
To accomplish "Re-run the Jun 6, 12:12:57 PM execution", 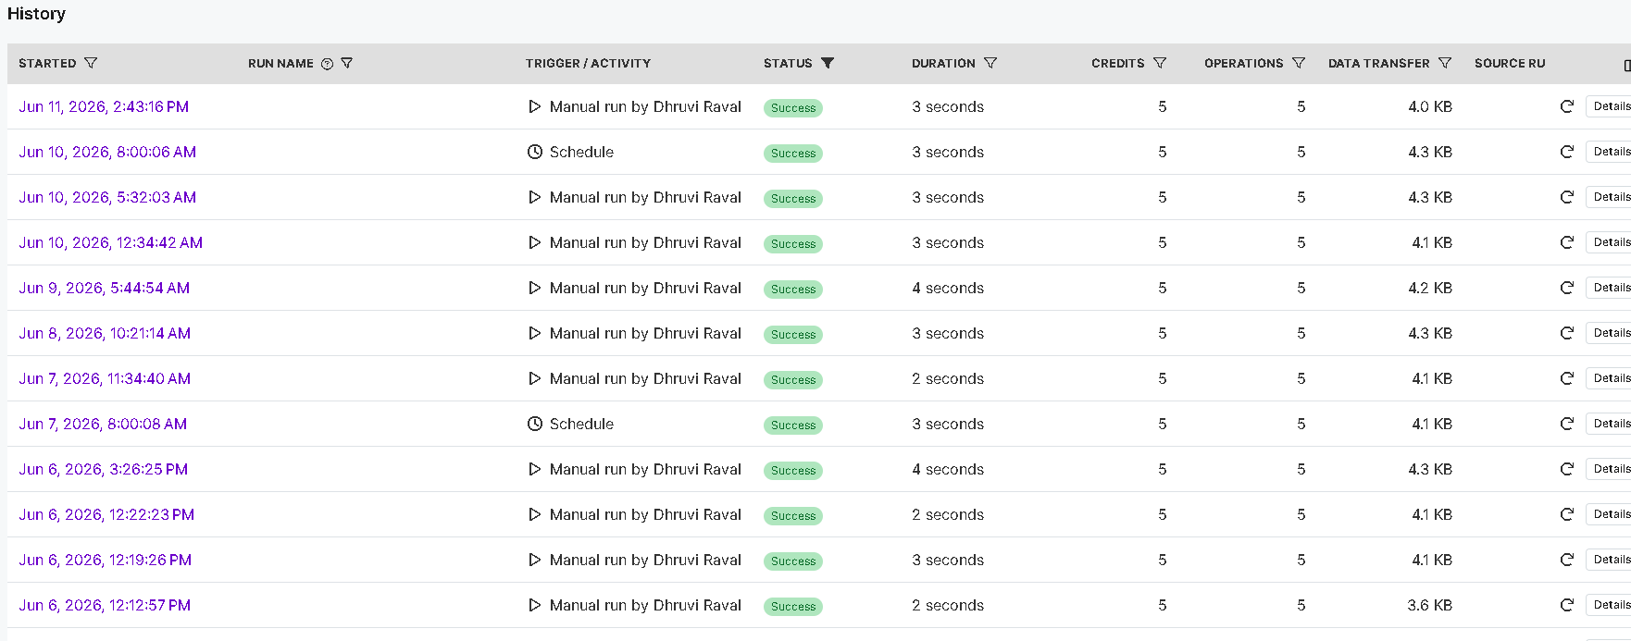I will pyautogui.click(x=1567, y=605).
